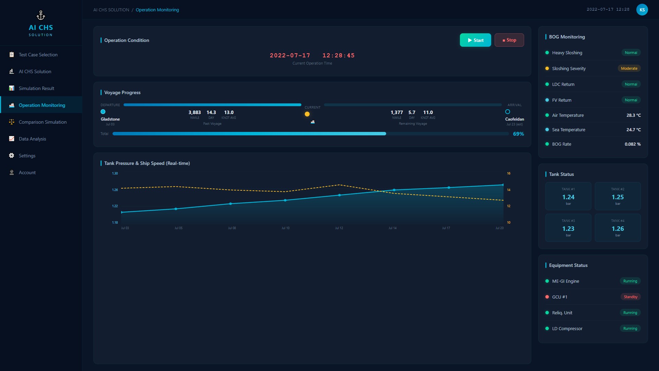The image size is (659, 371).
Task: Click the Simulation Result chart icon
Action: (x=12, y=88)
